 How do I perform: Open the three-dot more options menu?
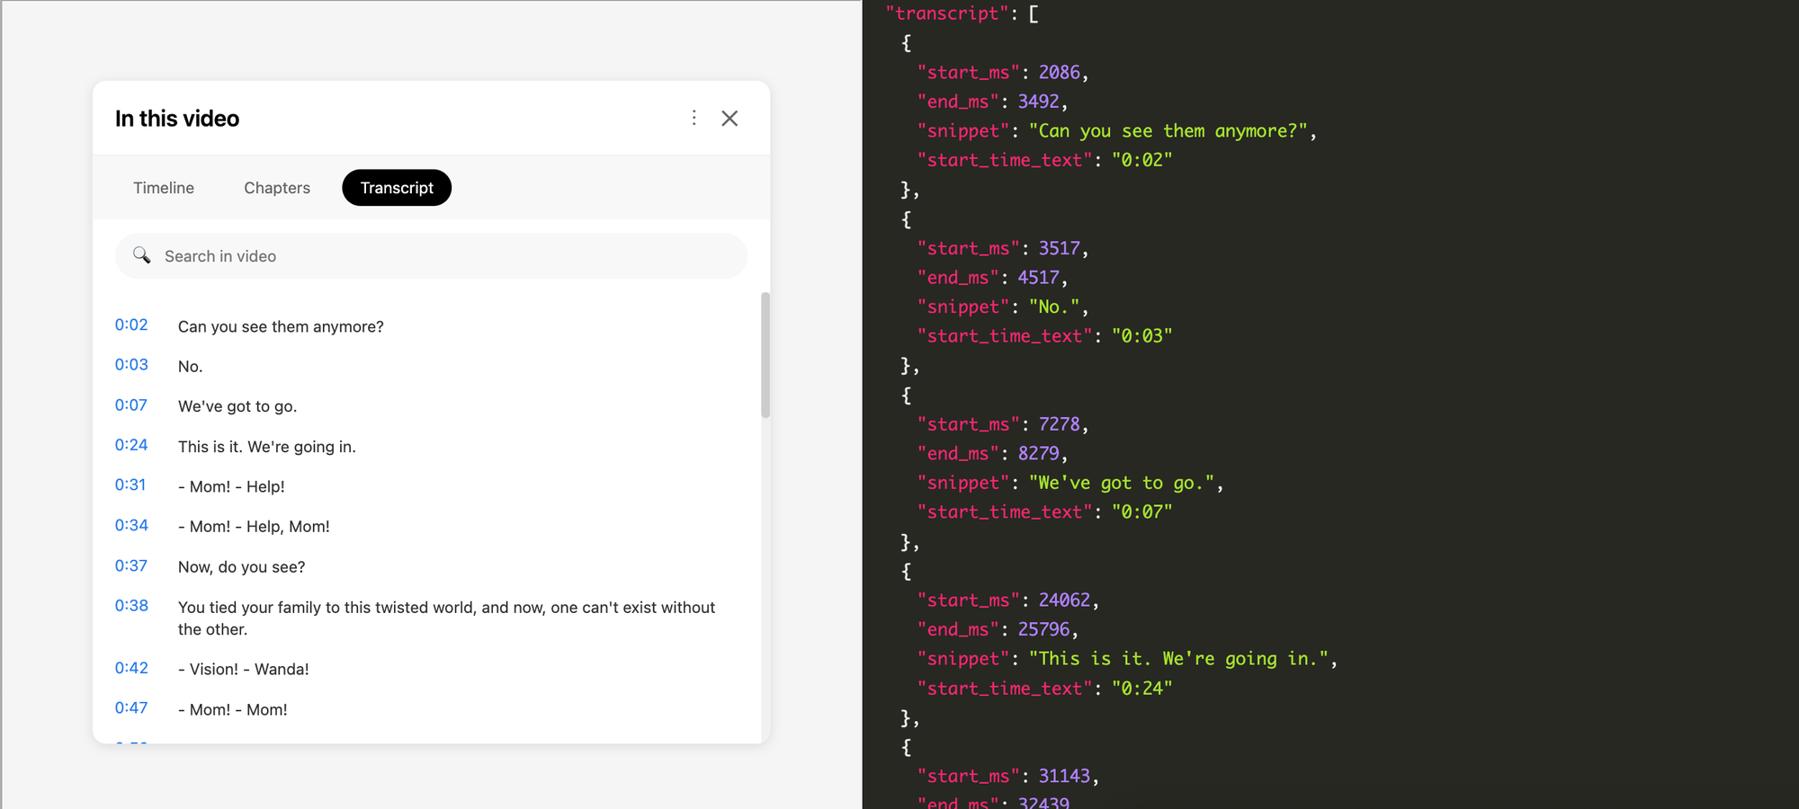click(694, 118)
